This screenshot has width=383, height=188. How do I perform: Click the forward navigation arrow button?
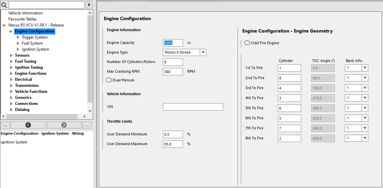tap(64, 125)
